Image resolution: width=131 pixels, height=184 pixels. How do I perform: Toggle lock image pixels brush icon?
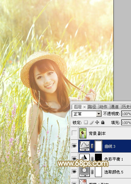tap(92, 122)
